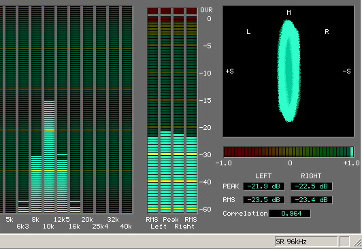Click the SR 96kHz status bar panel
This screenshot has width=362, height=249.
(x=306, y=242)
